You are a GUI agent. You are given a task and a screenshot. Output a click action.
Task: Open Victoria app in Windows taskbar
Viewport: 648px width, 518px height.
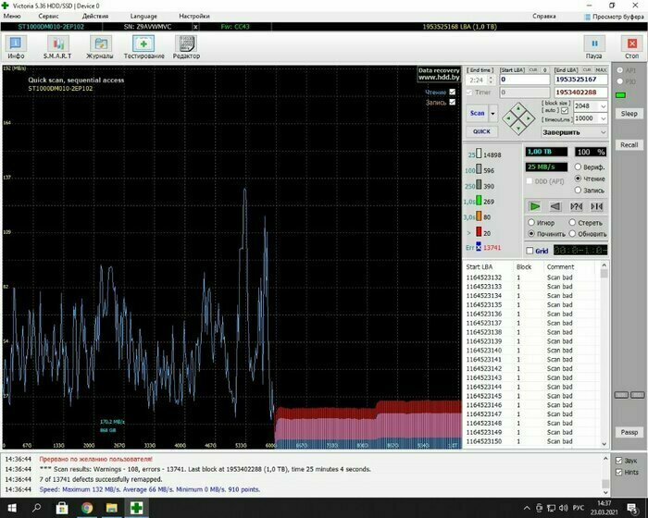pyautogui.click(x=136, y=507)
